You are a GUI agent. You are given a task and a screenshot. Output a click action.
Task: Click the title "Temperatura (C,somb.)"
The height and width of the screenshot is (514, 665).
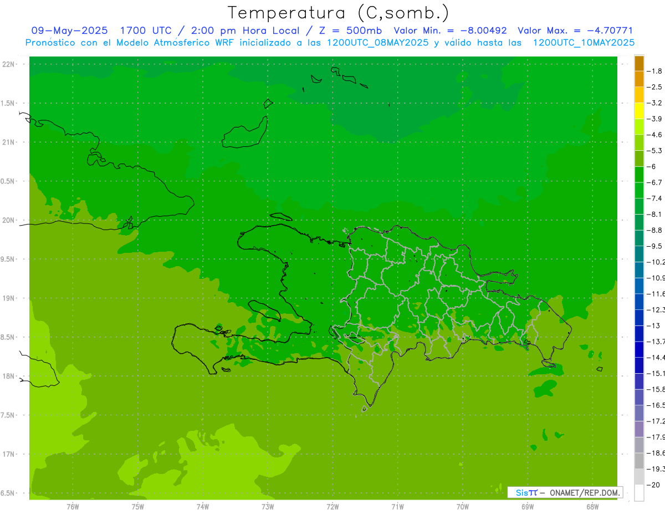click(x=339, y=13)
